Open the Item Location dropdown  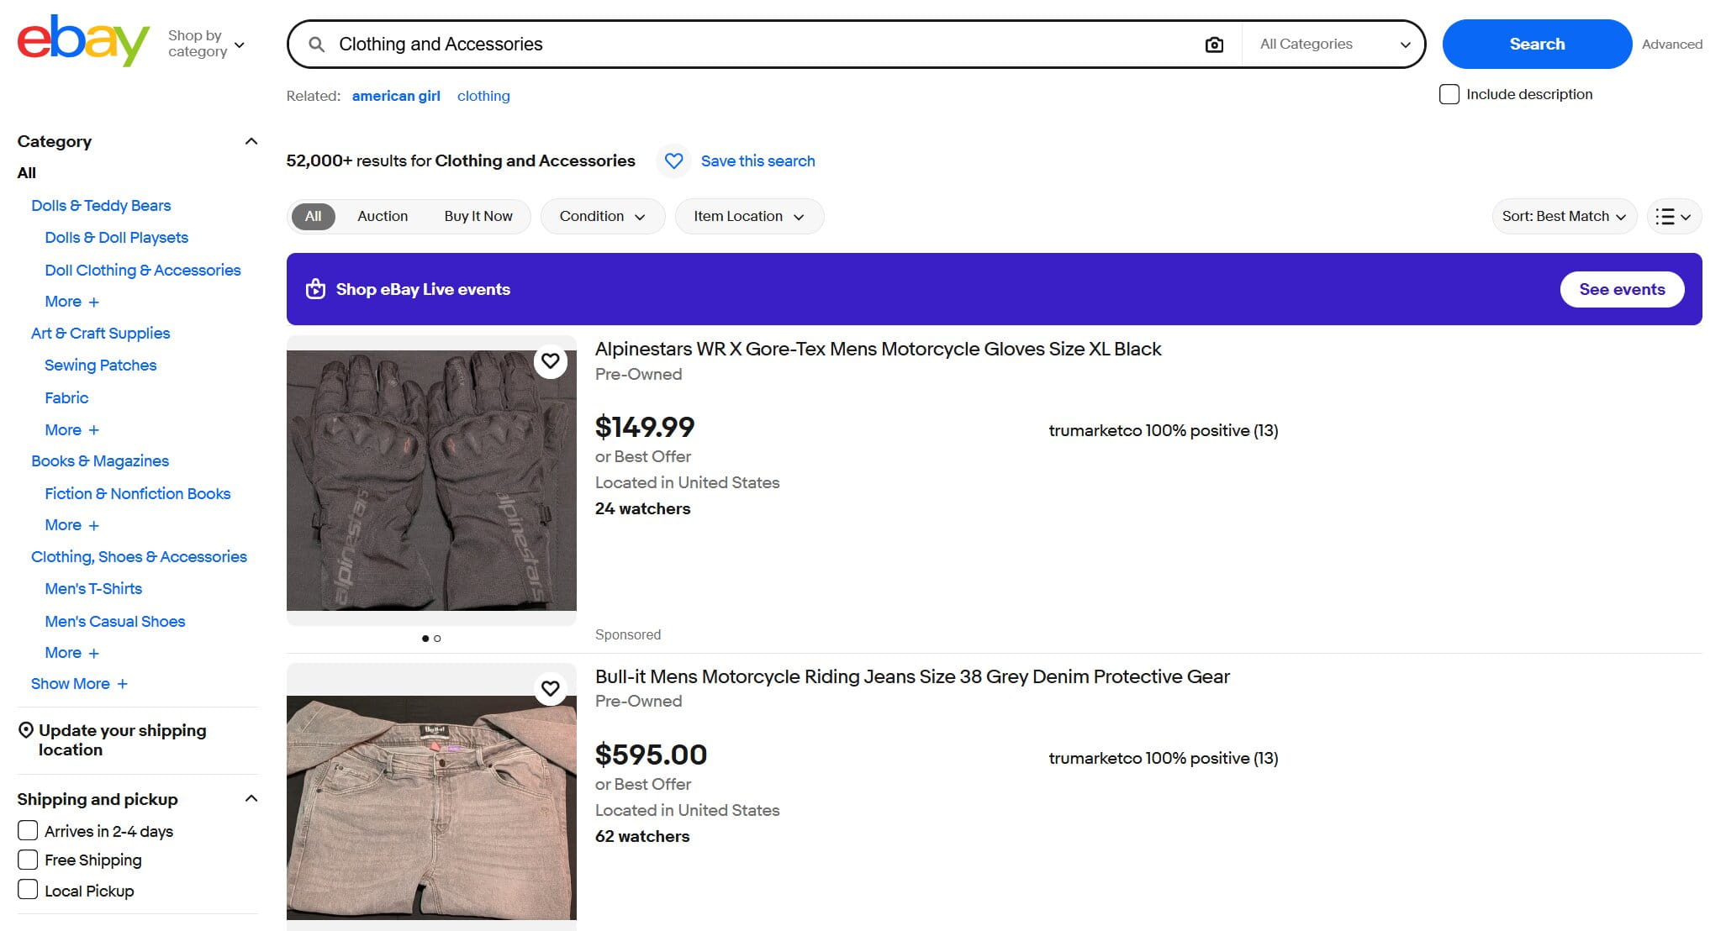pyautogui.click(x=749, y=217)
